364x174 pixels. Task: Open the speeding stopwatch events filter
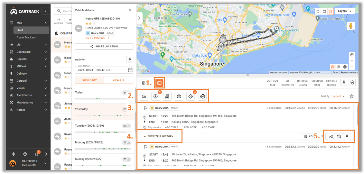(x=202, y=96)
